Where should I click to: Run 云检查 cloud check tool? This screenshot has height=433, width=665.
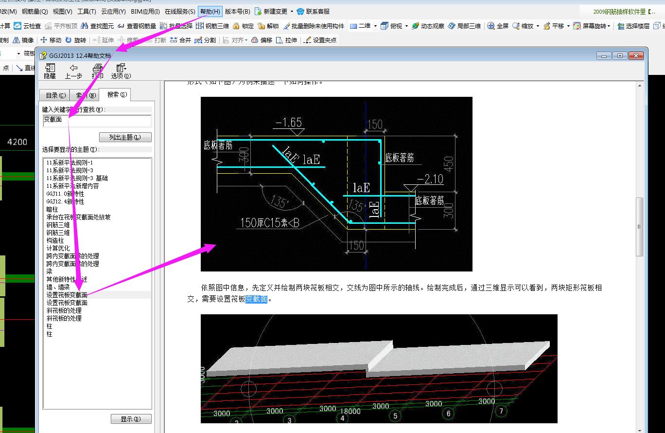point(27,26)
